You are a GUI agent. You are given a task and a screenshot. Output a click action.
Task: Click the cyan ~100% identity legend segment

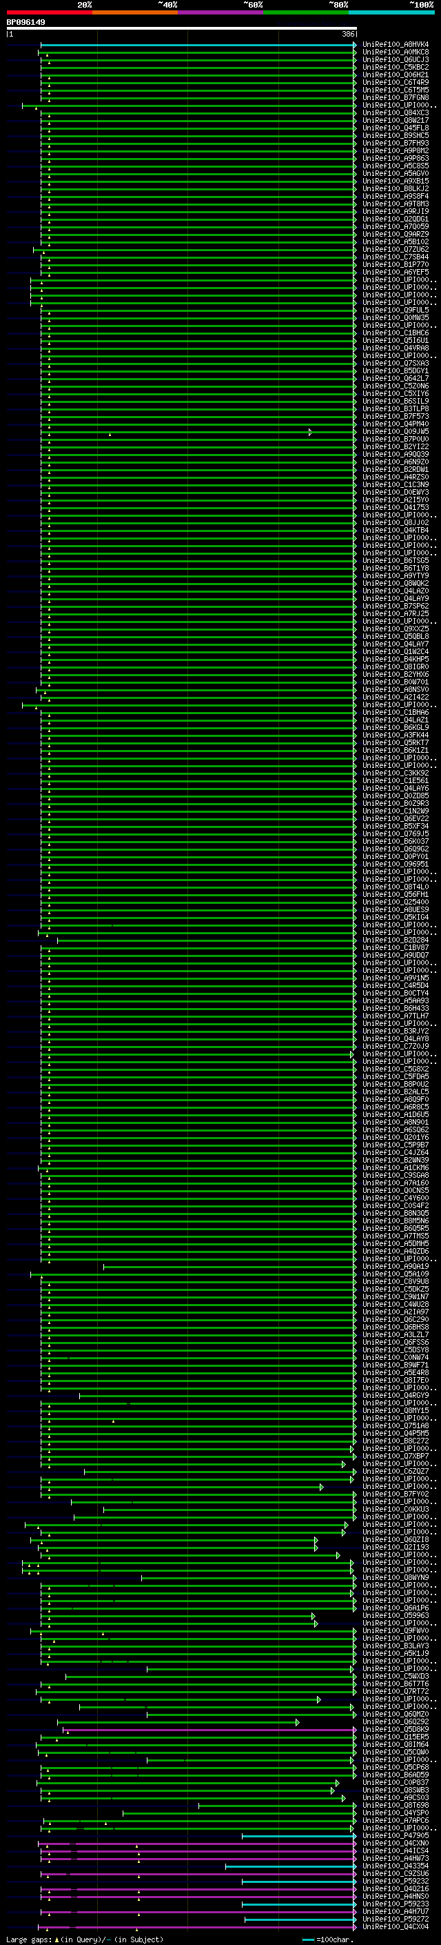(x=391, y=13)
